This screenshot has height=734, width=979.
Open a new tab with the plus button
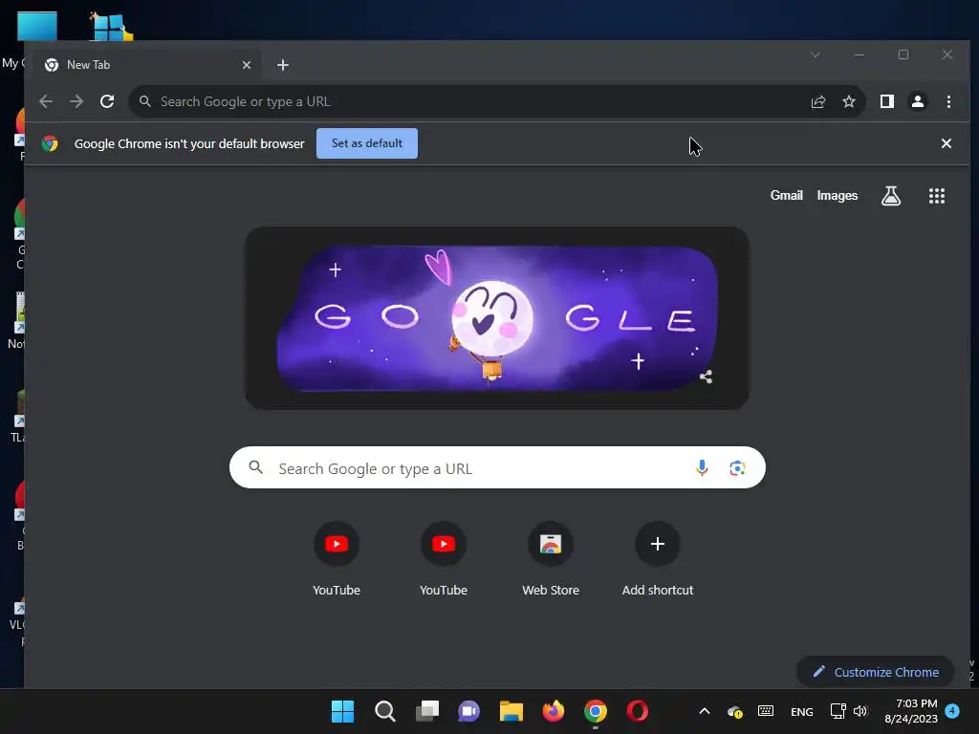click(283, 65)
